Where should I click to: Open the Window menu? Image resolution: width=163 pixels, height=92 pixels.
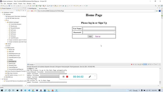coord(29,4)
